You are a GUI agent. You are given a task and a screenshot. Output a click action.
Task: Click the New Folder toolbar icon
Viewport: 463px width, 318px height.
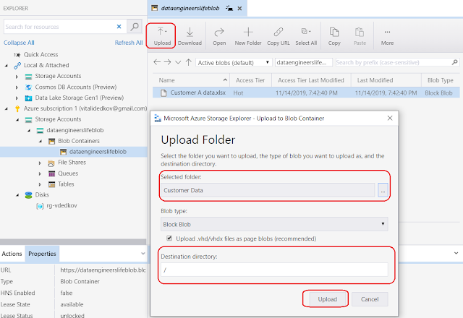[248, 36]
